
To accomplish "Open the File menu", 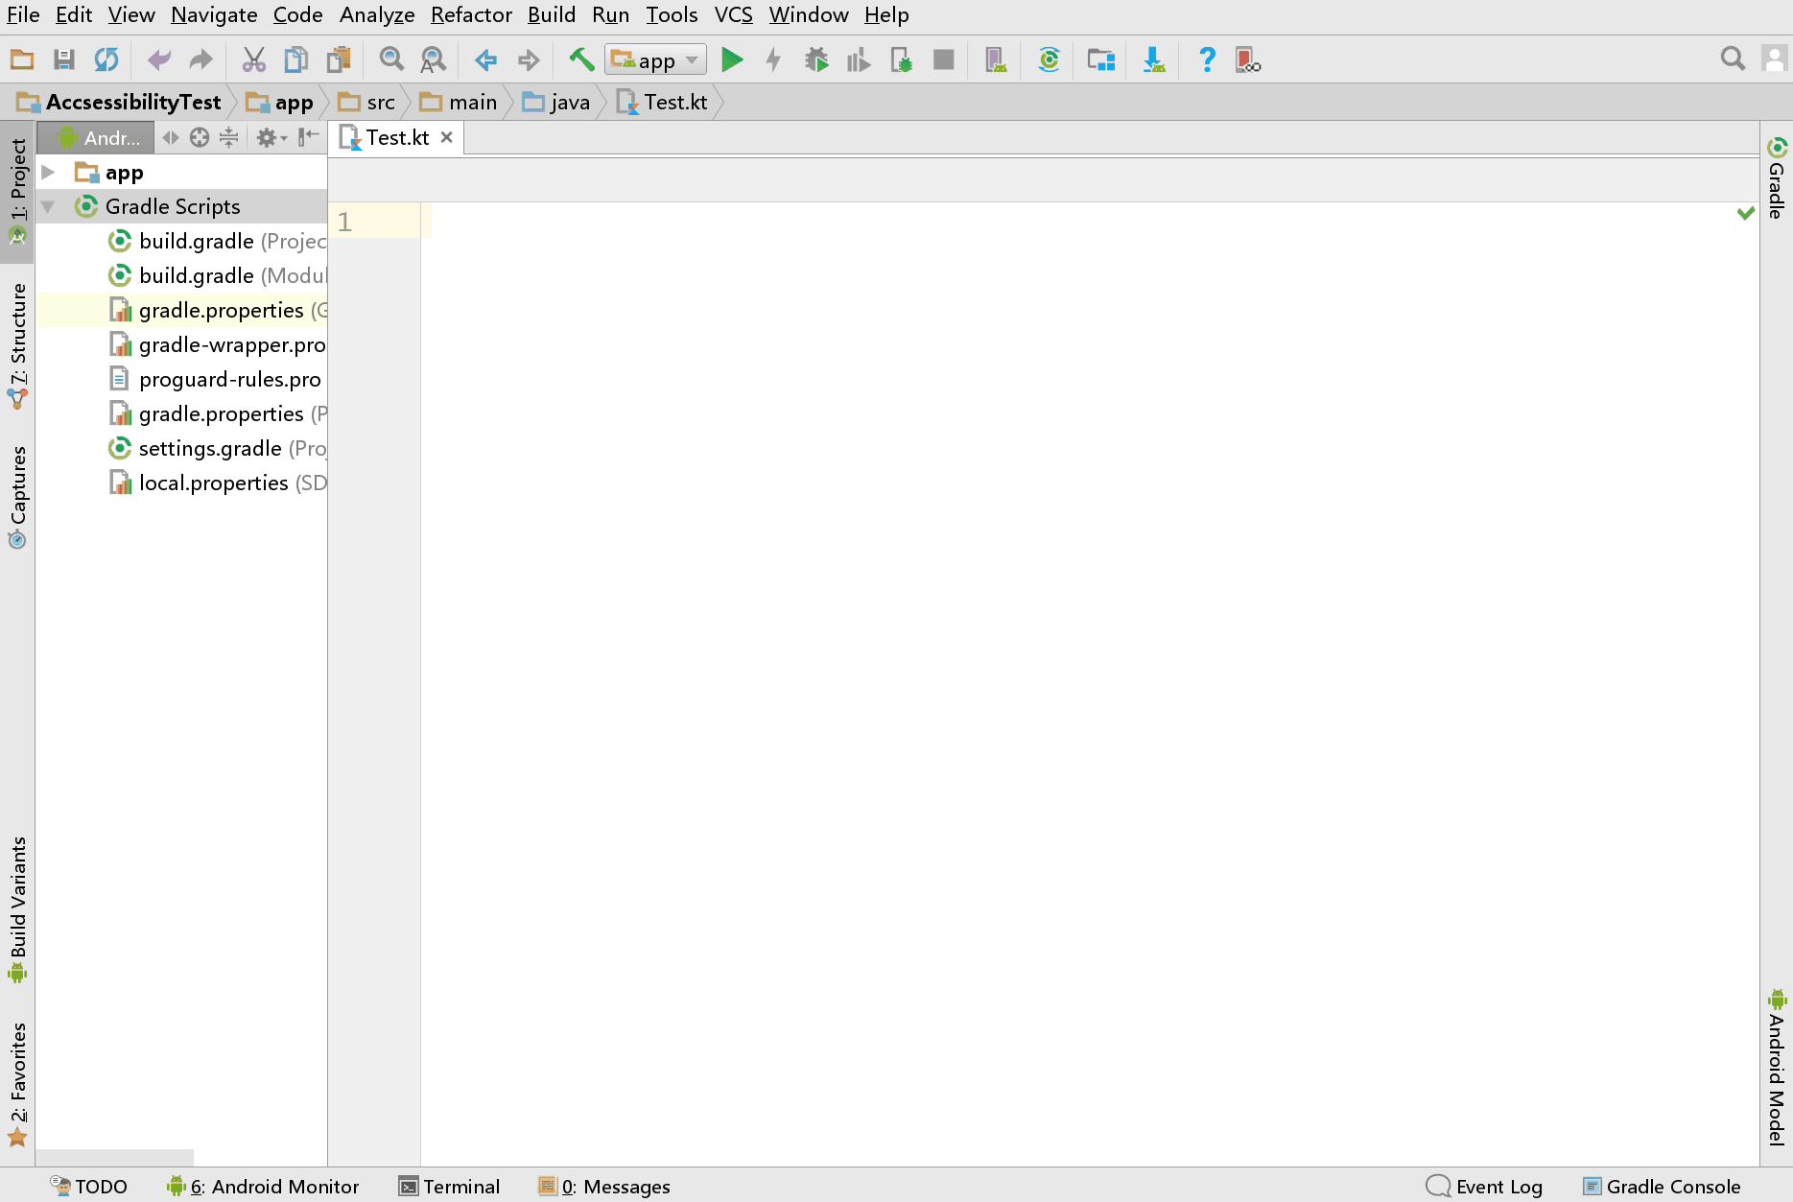I will [23, 15].
